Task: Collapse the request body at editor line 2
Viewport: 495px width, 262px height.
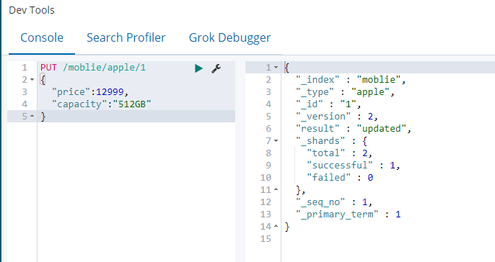Action: coord(32,80)
